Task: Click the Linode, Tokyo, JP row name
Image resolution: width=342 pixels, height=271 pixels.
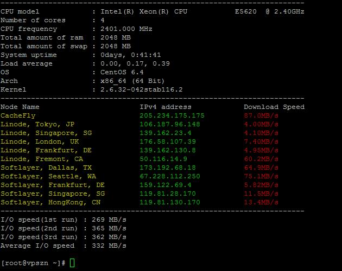Action: [37, 125]
